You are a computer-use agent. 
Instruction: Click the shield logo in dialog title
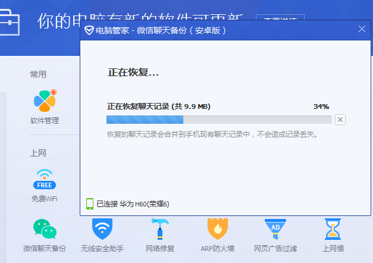[x=89, y=30]
